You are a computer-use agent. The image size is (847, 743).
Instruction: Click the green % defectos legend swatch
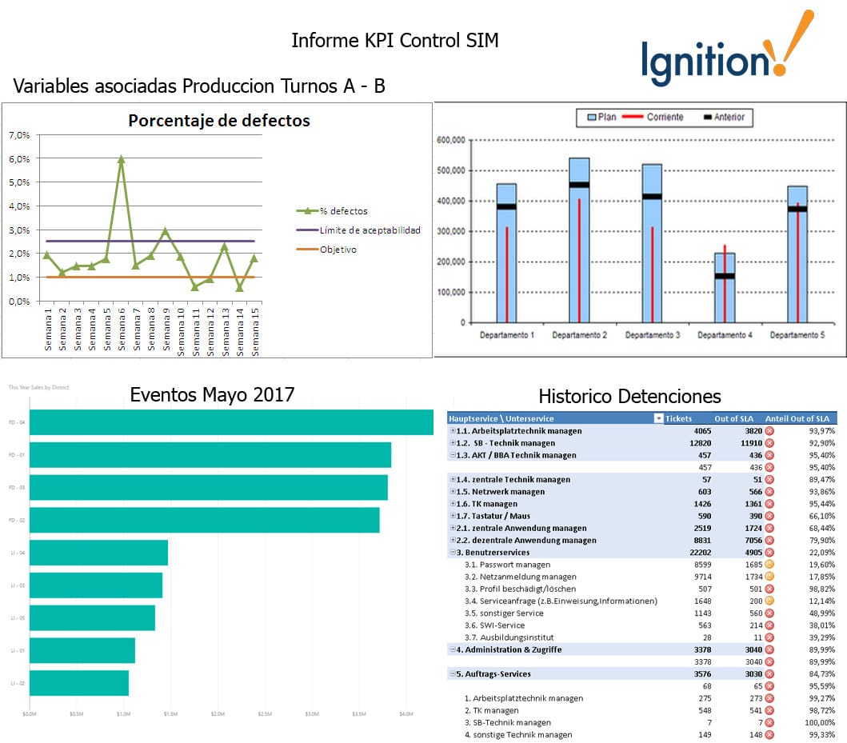pyautogui.click(x=307, y=210)
